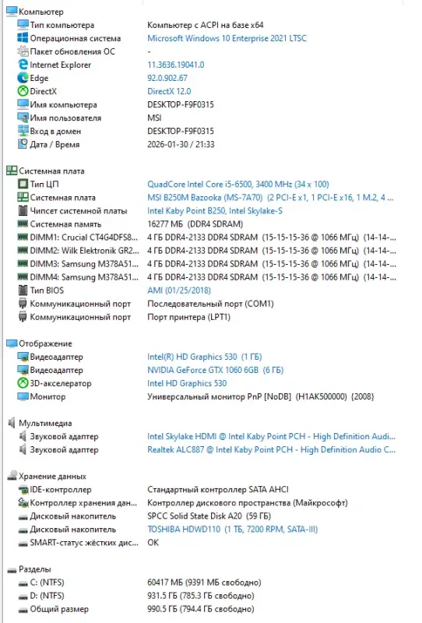Select the date value 2026-01-30 / 21:33
The width and height of the screenshot is (422, 623).
(181, 144)
